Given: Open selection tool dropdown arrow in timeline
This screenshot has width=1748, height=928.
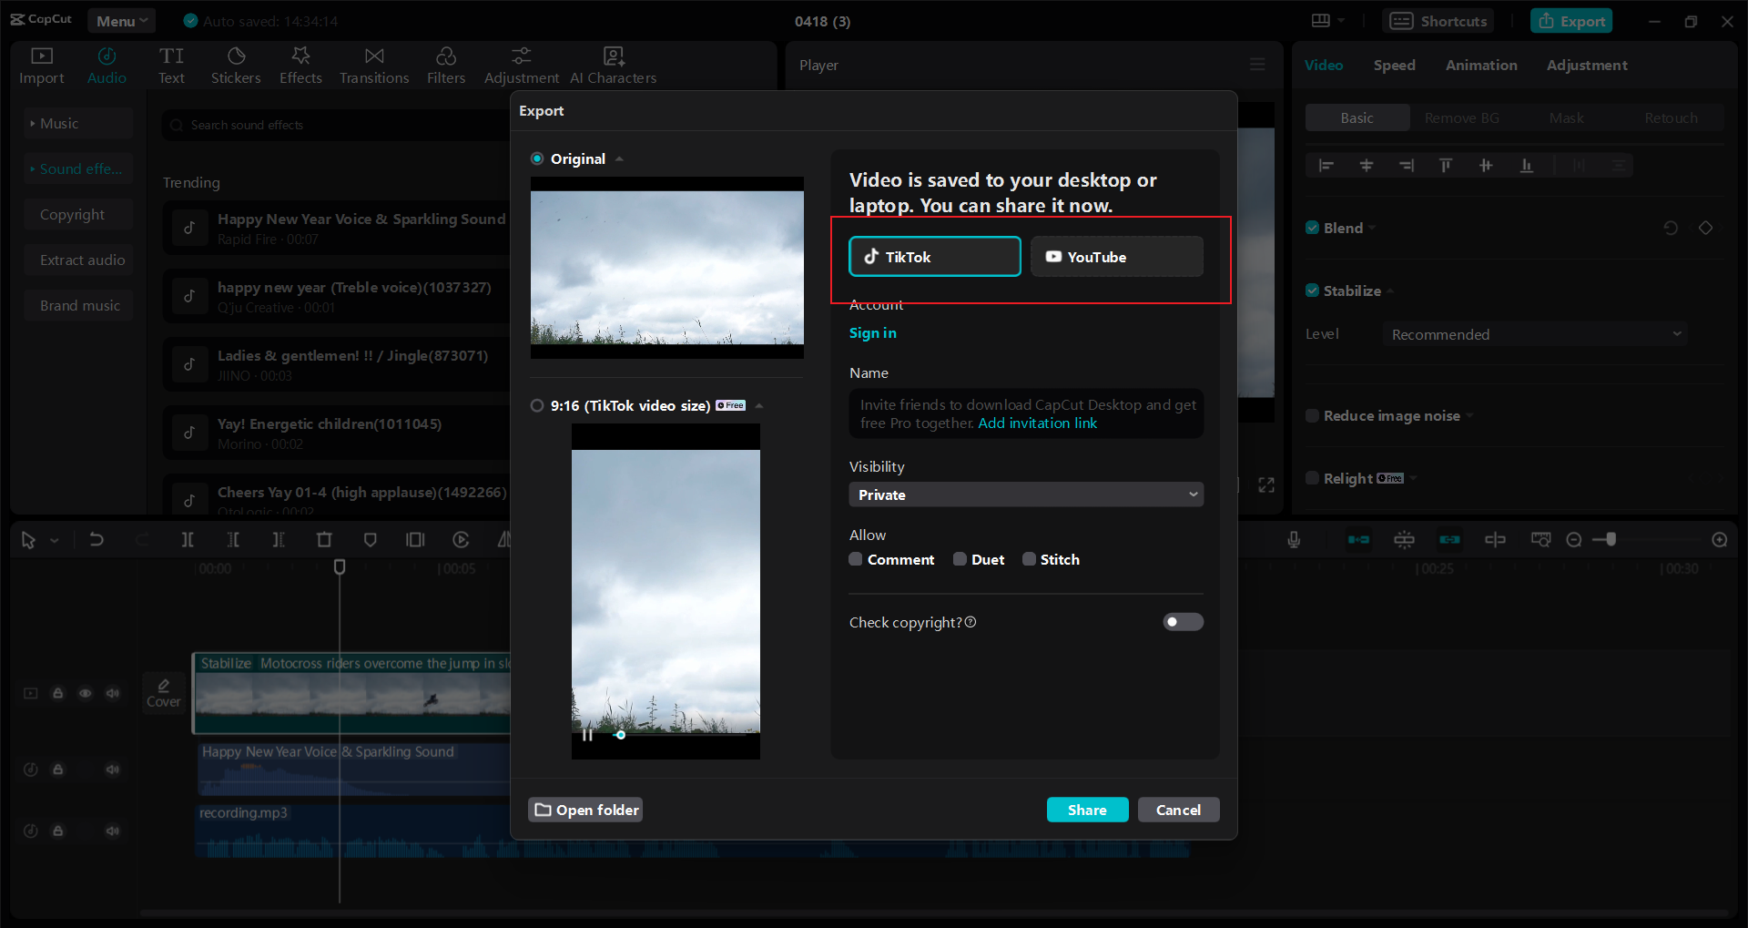Looking at the screenshot, I should [x=54, y=540].
